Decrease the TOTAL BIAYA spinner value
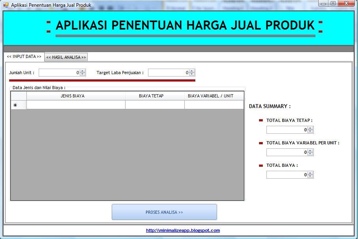 (310, 176)
